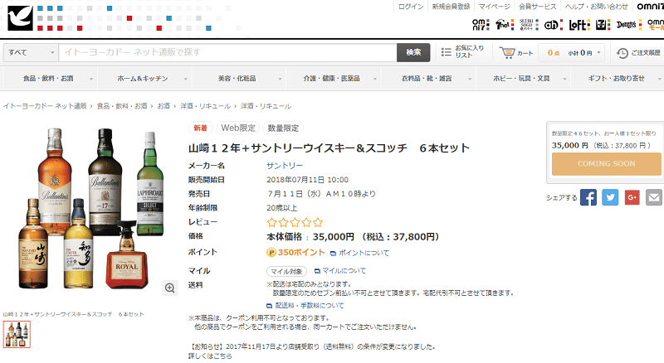This screenshot has width=664, height=363.
Task: Open the すべて category dropdown
Action: [x=31, y=52]
